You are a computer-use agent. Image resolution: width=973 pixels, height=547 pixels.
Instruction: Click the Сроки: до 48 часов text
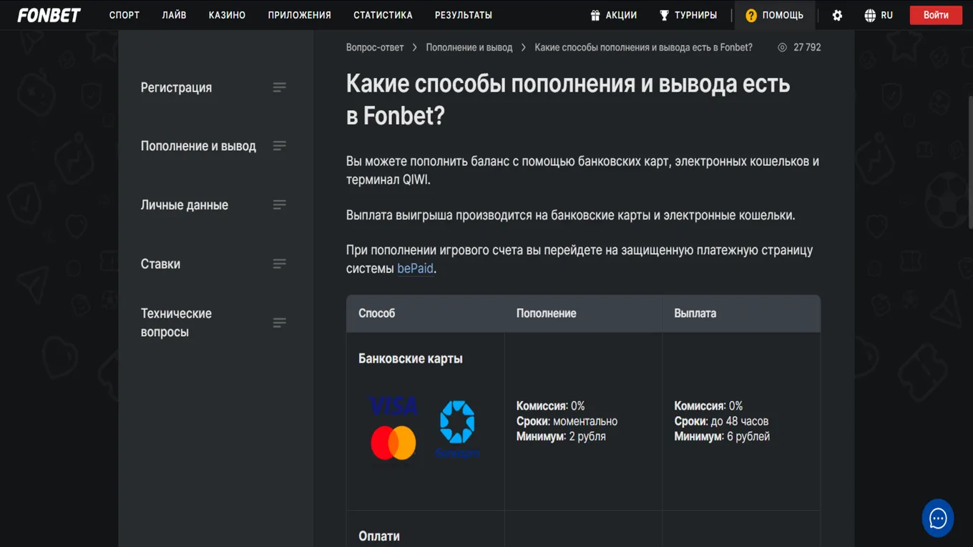tap(721, 421)
